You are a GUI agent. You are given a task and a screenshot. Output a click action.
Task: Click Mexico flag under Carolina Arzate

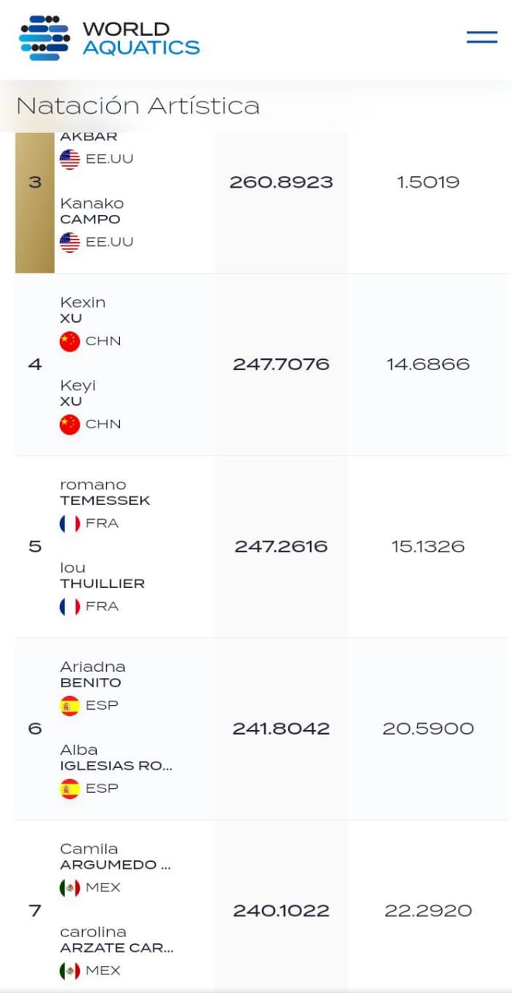(70, 971)
